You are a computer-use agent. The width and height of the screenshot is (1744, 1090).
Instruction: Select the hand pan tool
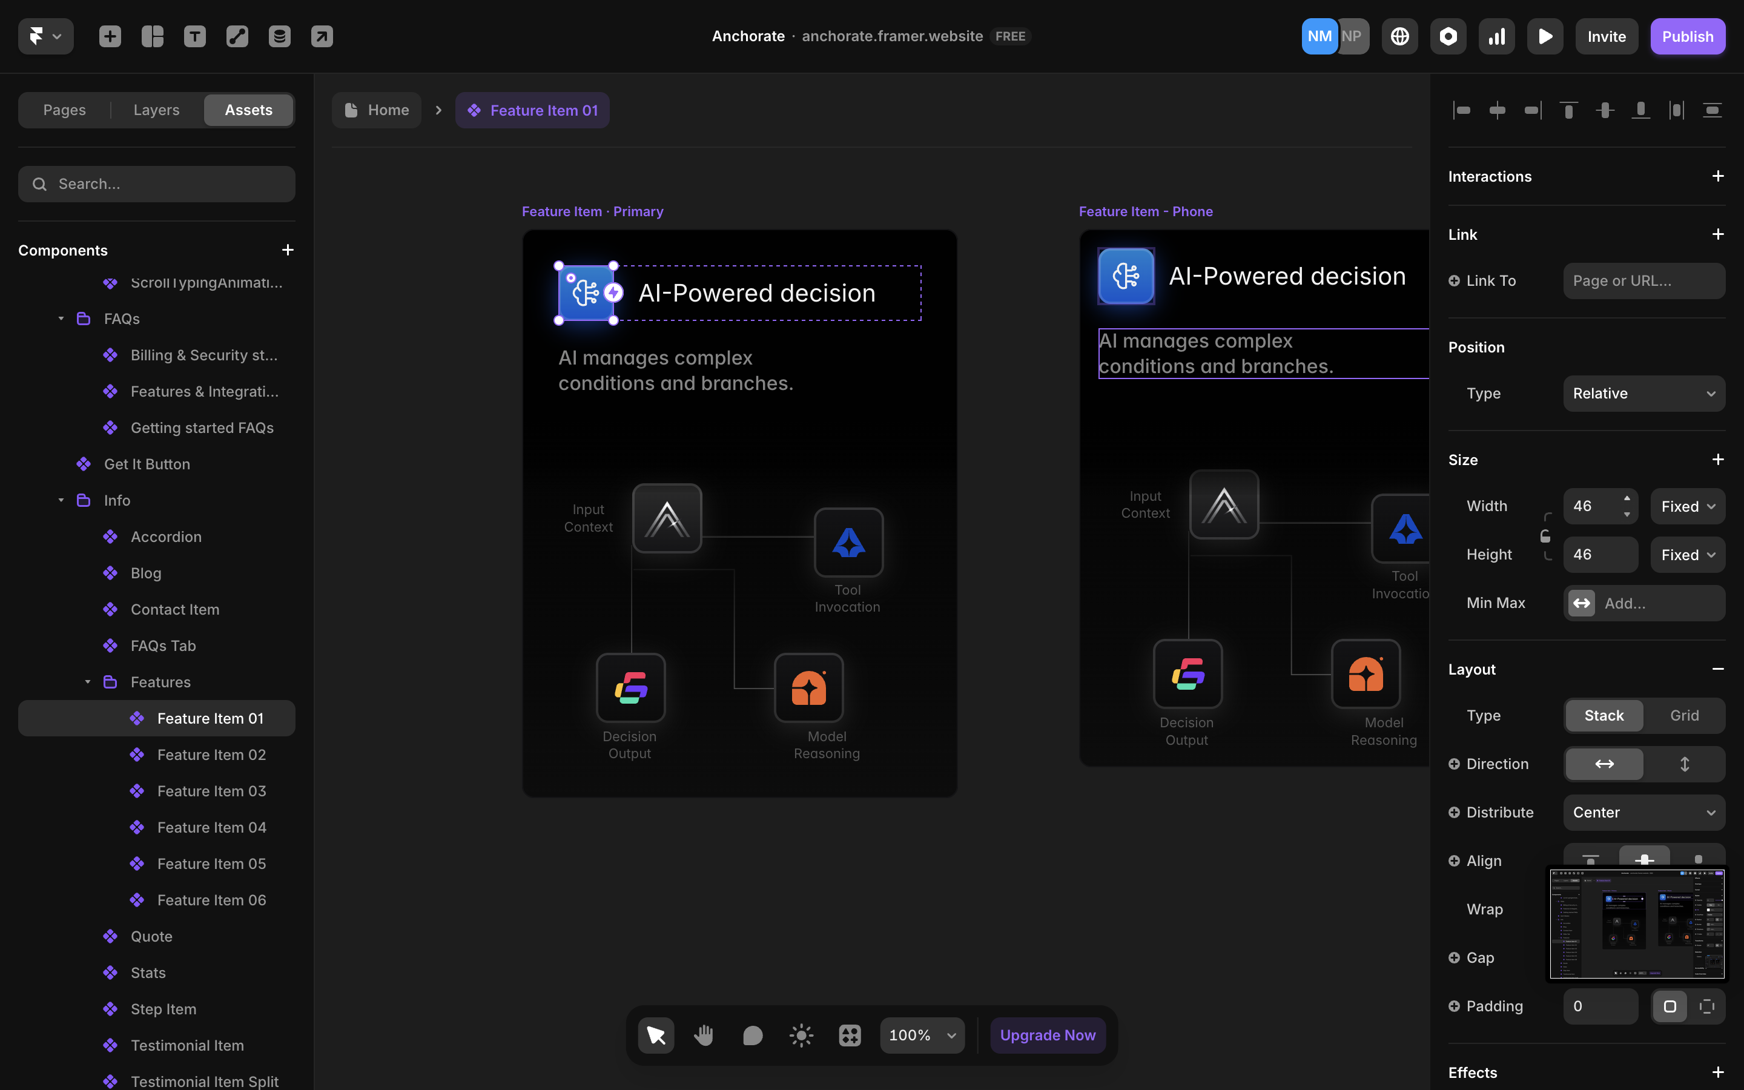(704, 1035)
